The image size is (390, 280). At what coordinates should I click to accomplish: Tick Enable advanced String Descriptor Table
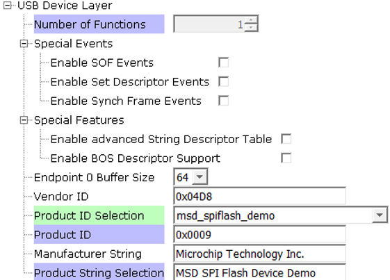click(286, 139)
